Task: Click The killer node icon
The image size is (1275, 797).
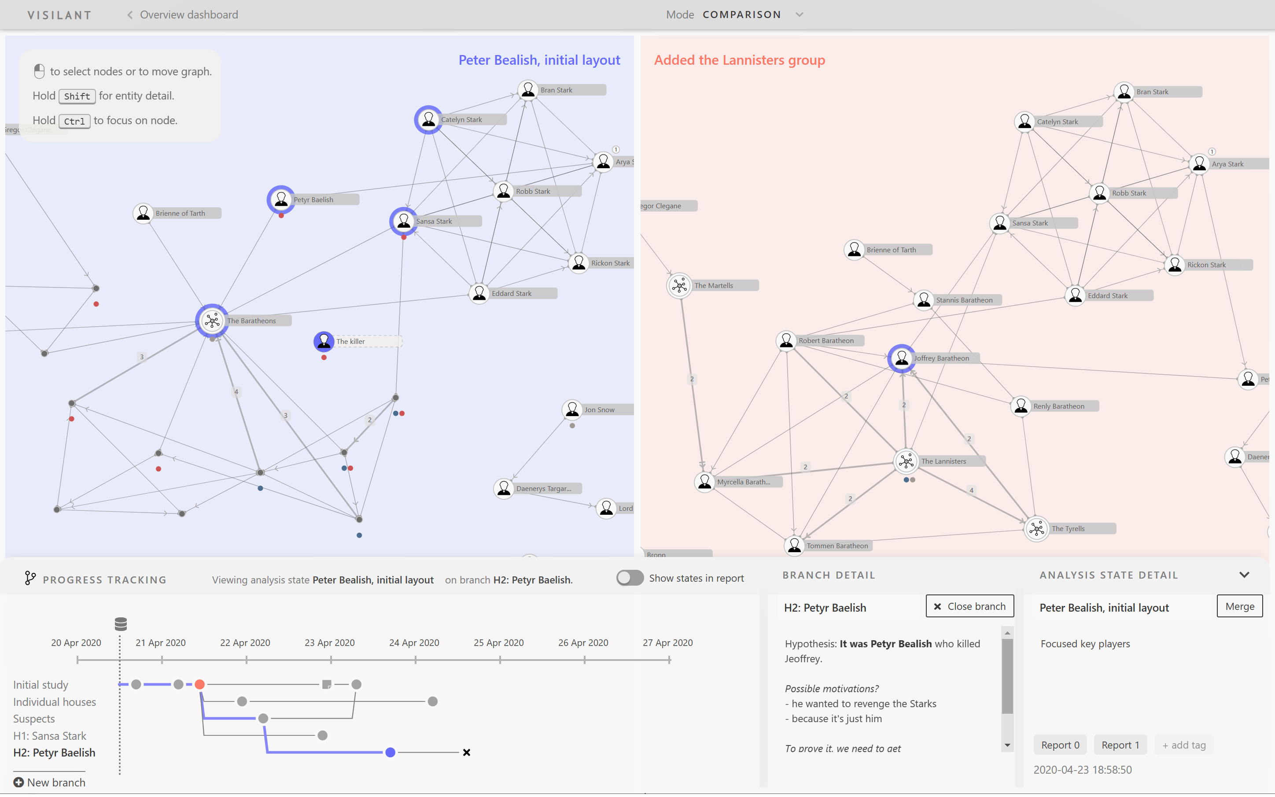Action: [324, 341]
